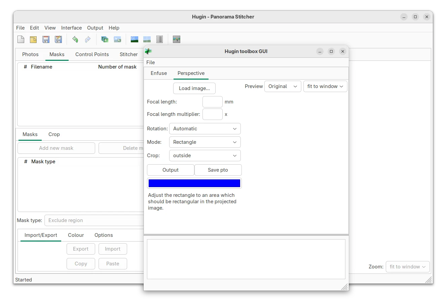448x302 pixels.
Task: Open the GL fast preview window icon
Action: 134,39
